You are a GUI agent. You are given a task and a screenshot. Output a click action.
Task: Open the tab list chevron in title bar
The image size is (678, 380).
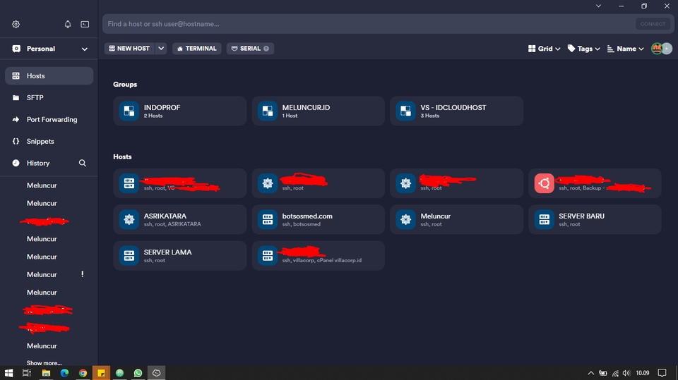coord(598,6)
